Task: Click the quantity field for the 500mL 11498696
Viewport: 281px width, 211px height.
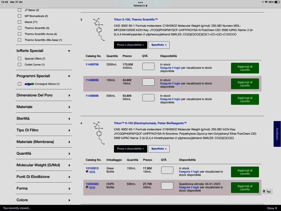Action: [148, 97]
